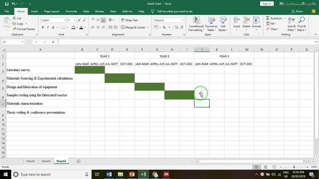Toggle right text alignment
The height and width of the screenshot is (179, 319).
tap(103, 27)
